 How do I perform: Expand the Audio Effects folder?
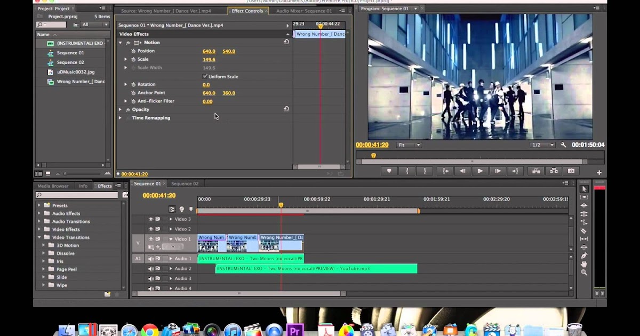[x=39, y=213]
